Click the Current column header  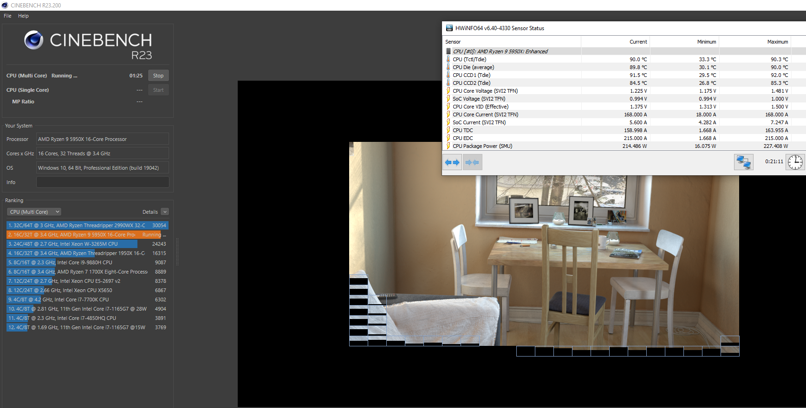[x=615, y=42]
